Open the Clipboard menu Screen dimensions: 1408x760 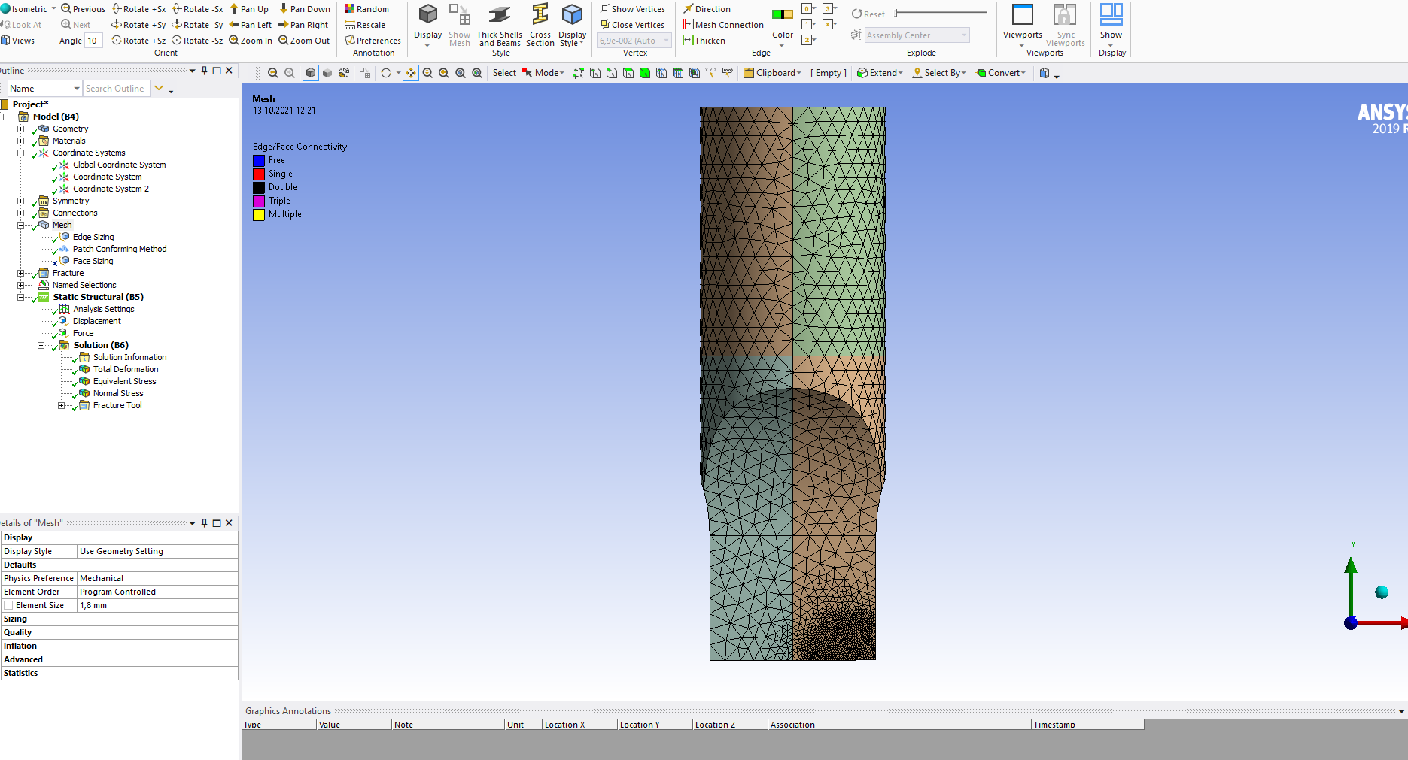(x=772, y=73)
